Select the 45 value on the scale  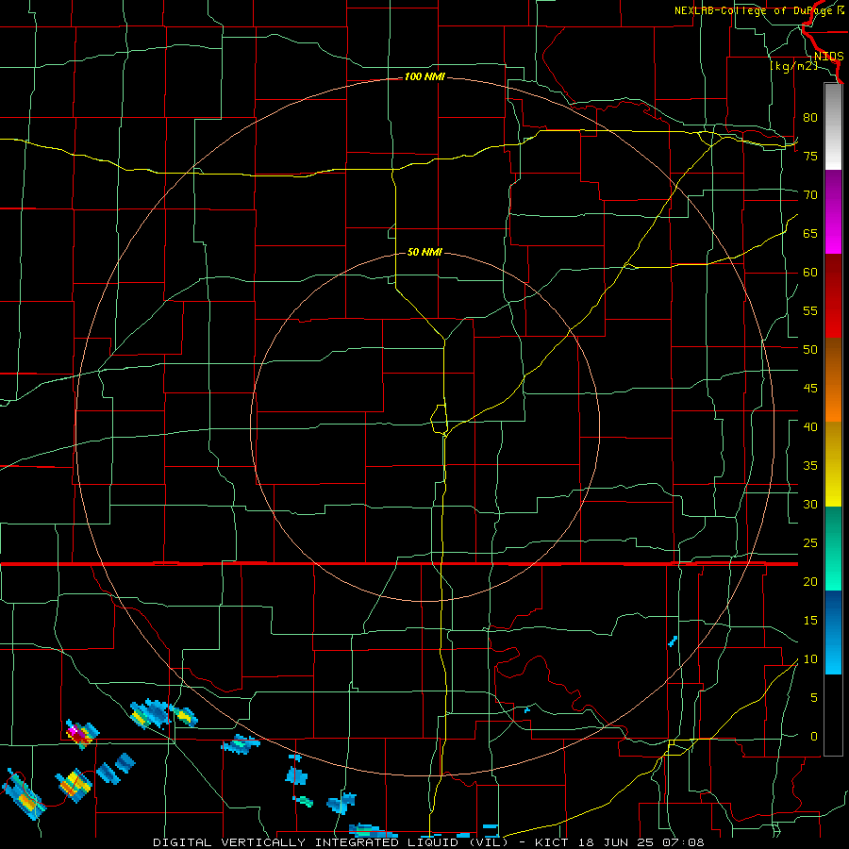(x=810, y=389)
